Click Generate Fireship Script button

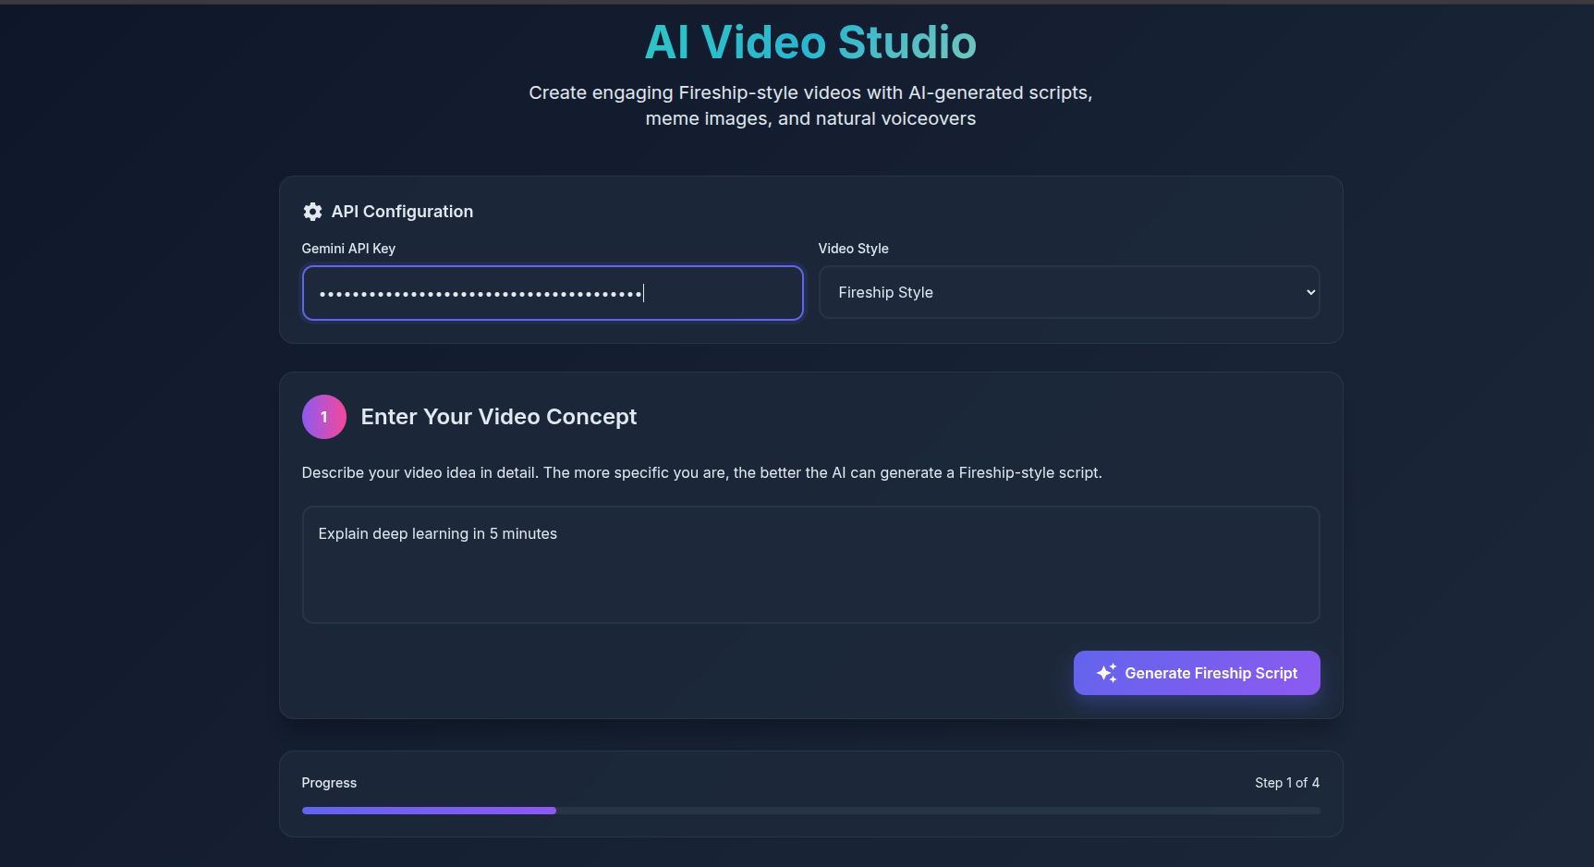pyautogui.click(x=1197, y=673)
